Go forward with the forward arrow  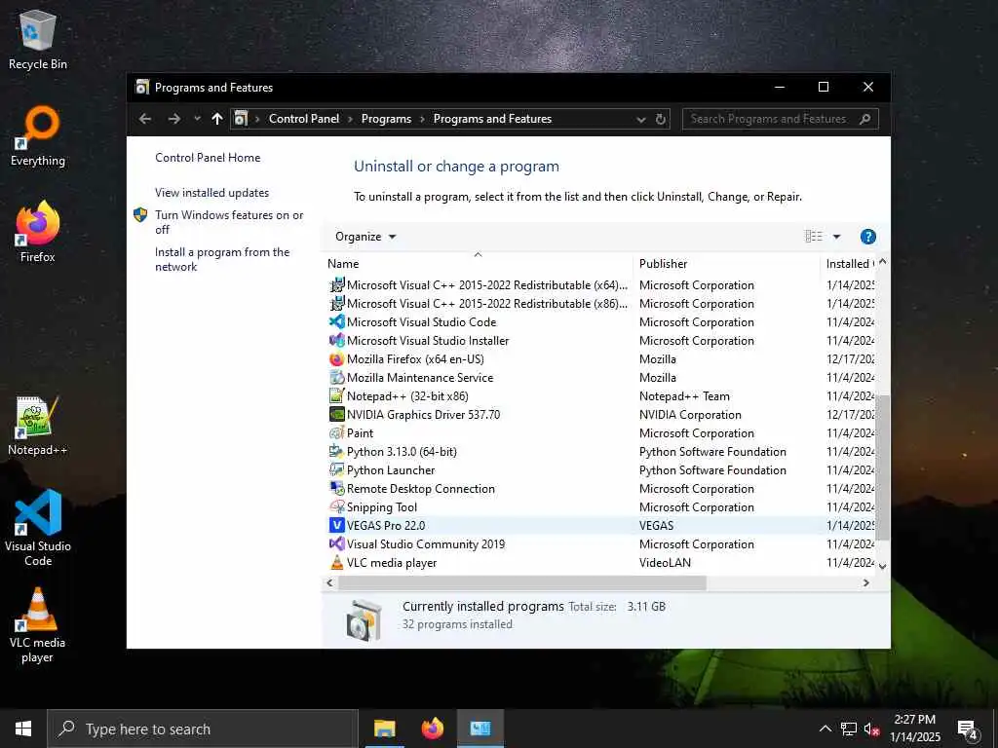click(x=173, y=119)
